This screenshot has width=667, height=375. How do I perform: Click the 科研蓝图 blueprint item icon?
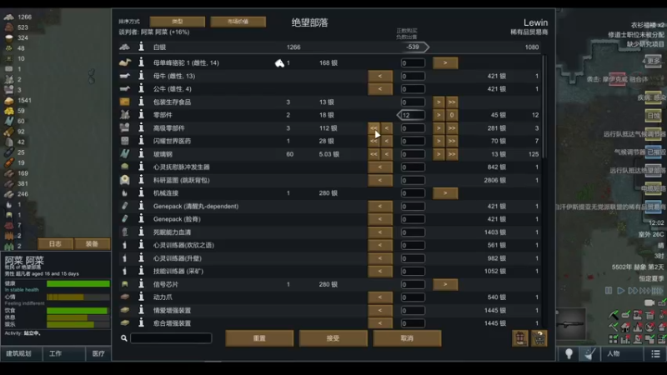(124, 180)
